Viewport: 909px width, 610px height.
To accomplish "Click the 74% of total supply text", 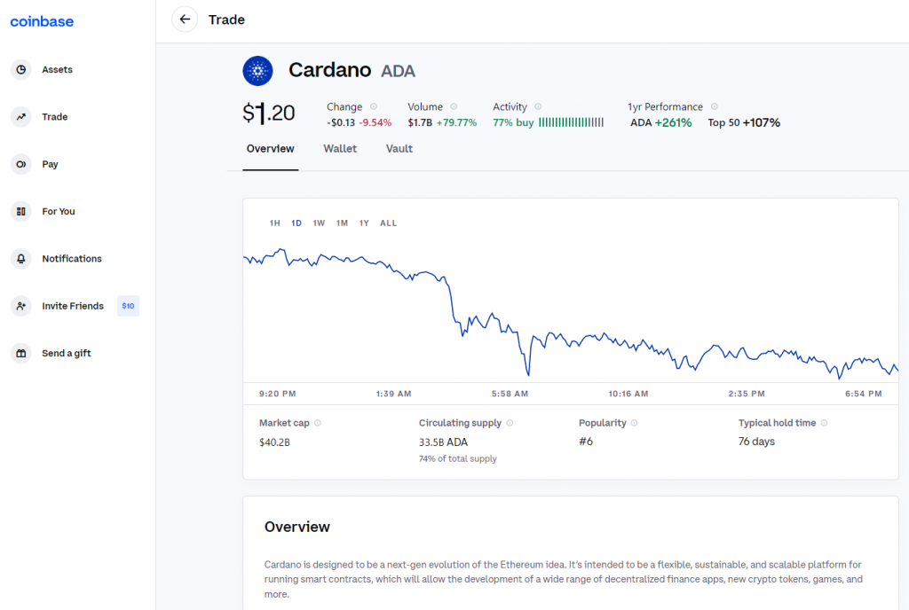I will point(457,458).
